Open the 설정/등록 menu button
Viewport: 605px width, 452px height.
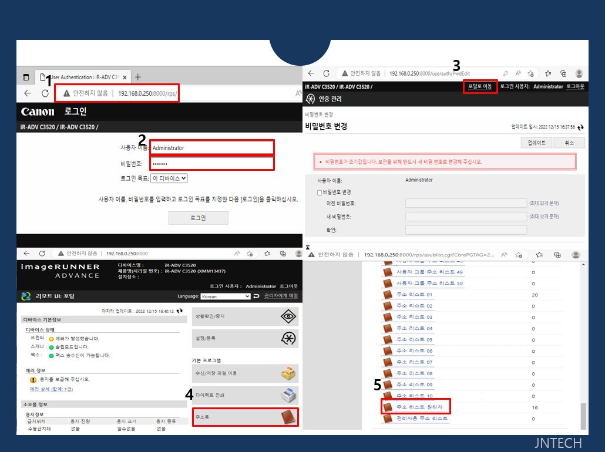click(245, 338)
